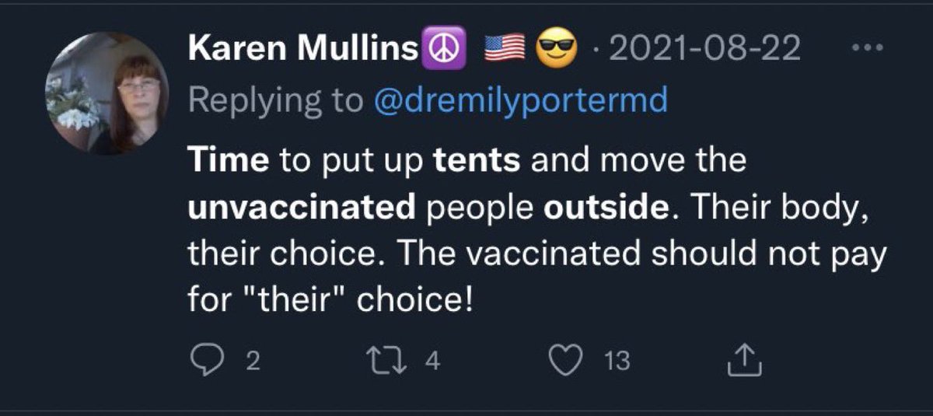The image size is (933, 416).
Task: Like the tweet with the heart icon
Action: click(x=566, y=360)
